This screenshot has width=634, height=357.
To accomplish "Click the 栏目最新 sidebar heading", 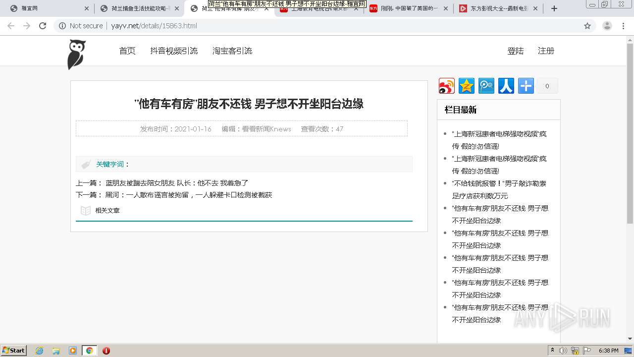I will click(x=461, y=110).
